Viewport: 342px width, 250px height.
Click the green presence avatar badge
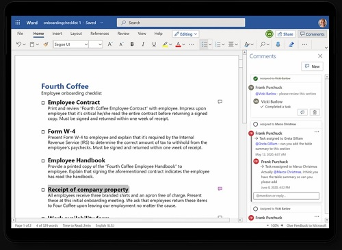pyautogui.click(x=269, y=34)
